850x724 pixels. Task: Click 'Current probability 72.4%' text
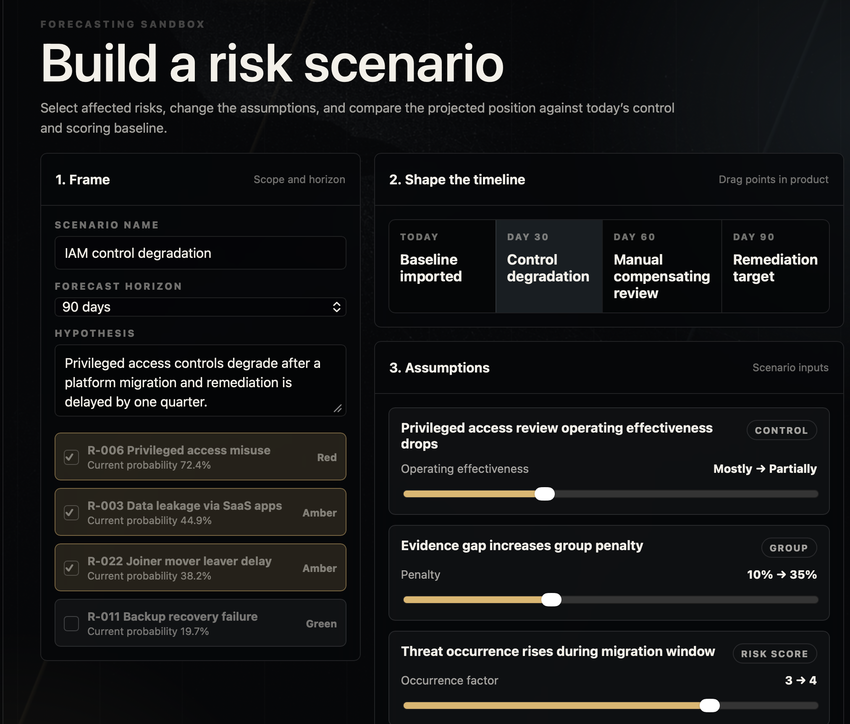[149, 465]
